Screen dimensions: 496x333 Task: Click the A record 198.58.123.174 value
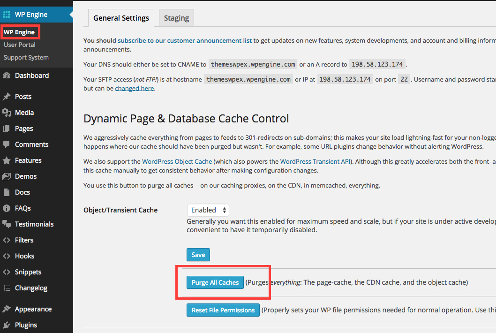(377, 65)
